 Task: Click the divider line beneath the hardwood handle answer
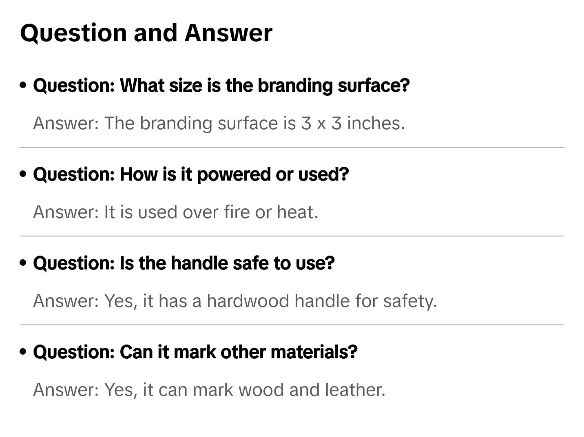point(292,325)
